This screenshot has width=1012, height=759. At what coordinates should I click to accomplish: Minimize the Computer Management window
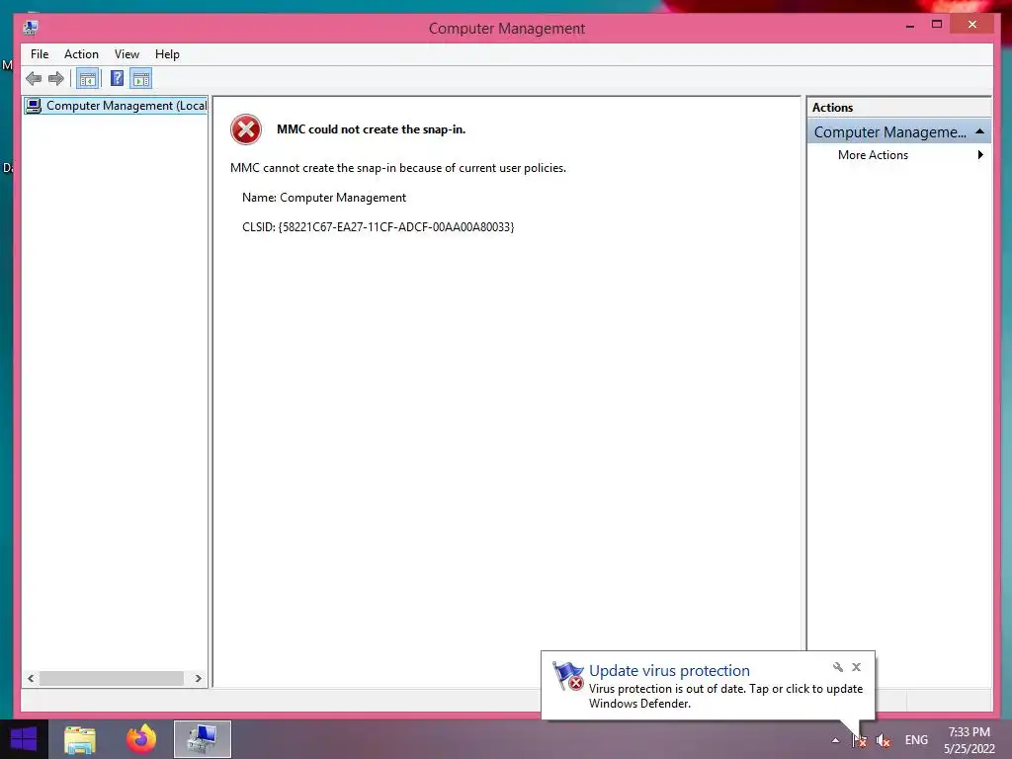coord(910,25)
